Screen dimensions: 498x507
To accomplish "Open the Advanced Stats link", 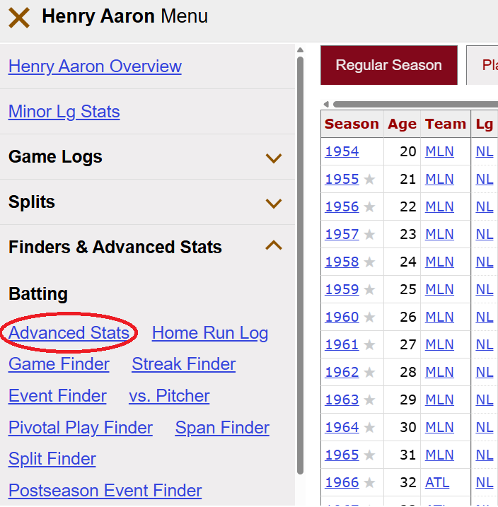I will point(69,333).
